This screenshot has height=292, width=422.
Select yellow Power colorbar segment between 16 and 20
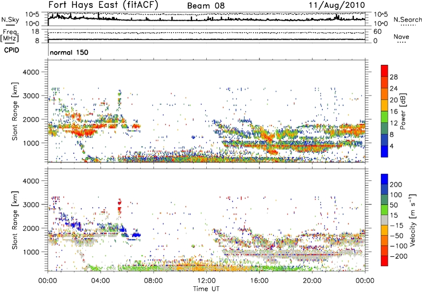tap(385, 105)
